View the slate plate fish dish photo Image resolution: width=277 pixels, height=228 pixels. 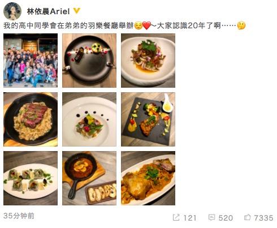click(148, 119)
